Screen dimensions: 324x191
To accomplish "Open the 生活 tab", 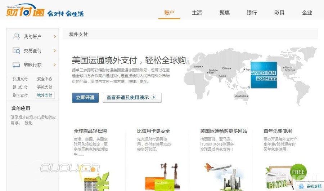I will pos(197,13).
